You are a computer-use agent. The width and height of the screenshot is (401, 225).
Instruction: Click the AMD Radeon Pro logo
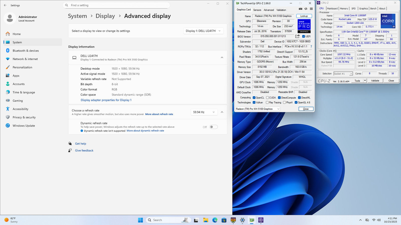point(304,26)
